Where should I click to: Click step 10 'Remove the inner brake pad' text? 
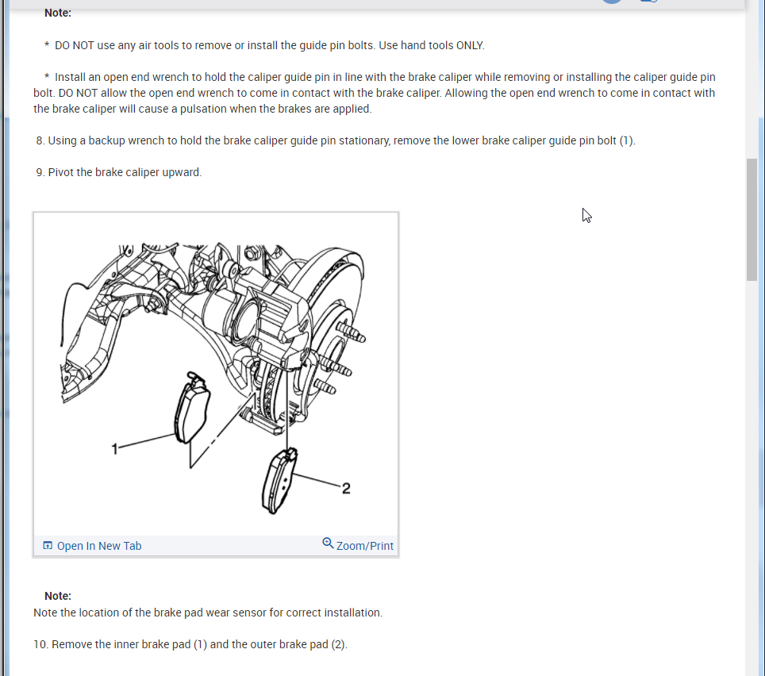click(190, 644)
